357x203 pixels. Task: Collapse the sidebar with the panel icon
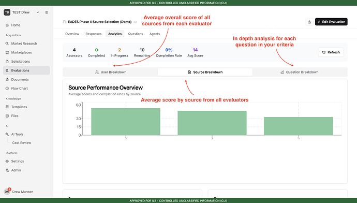(47, 12)
